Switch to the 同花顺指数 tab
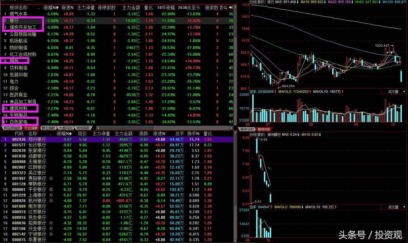The height and width of the screenshot is (243, 408). click(x=12, y=128)
